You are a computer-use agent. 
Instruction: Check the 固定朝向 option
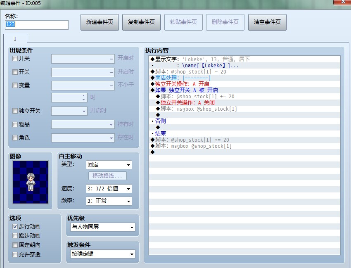click(15, 245)
